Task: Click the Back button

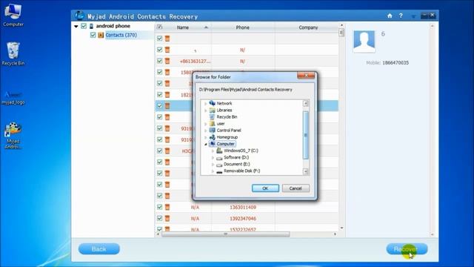Action: pos(99,249)
